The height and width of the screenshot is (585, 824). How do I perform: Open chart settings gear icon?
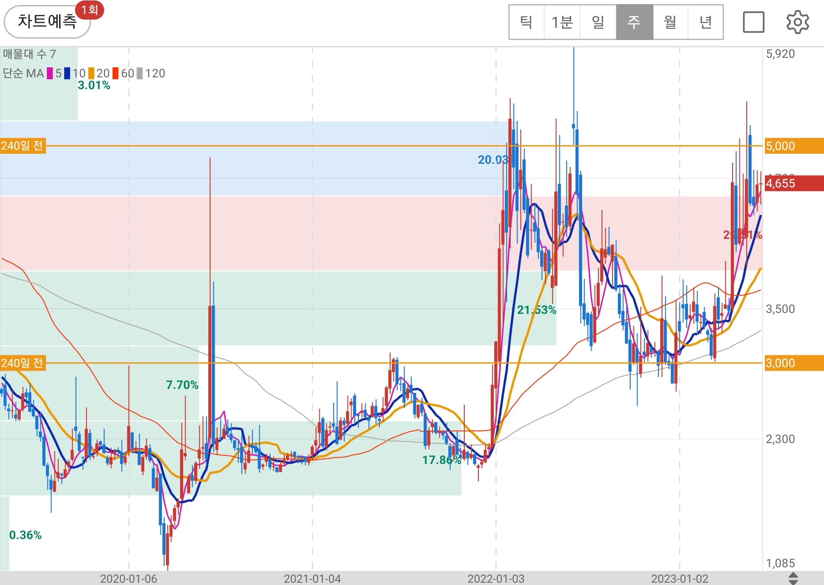click(x=798, y=22)
